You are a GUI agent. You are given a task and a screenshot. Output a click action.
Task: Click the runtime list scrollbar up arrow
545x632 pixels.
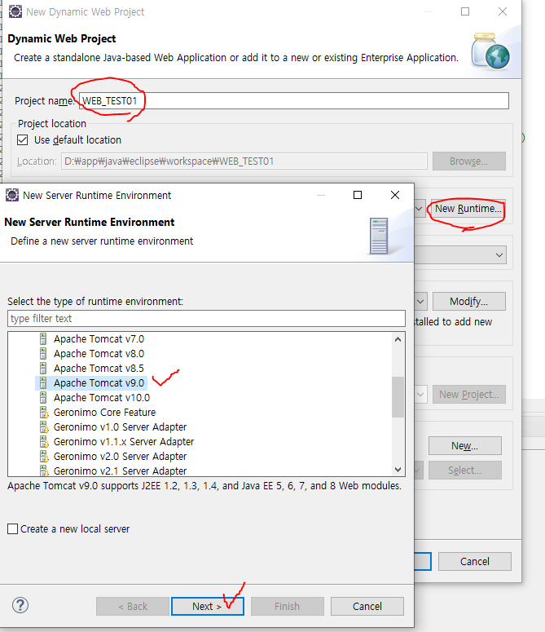tap(398, 339)
